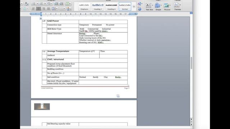Click the Shape icon
Viewport: 230px width, 129px height.
pos(157,5)
